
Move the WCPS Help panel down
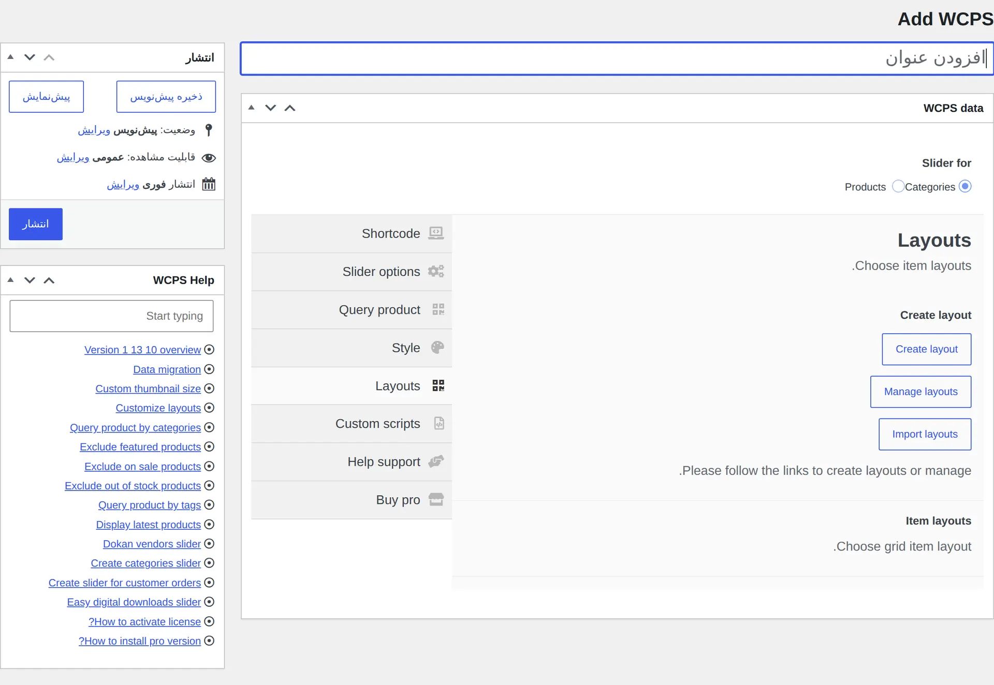[30, 280]
